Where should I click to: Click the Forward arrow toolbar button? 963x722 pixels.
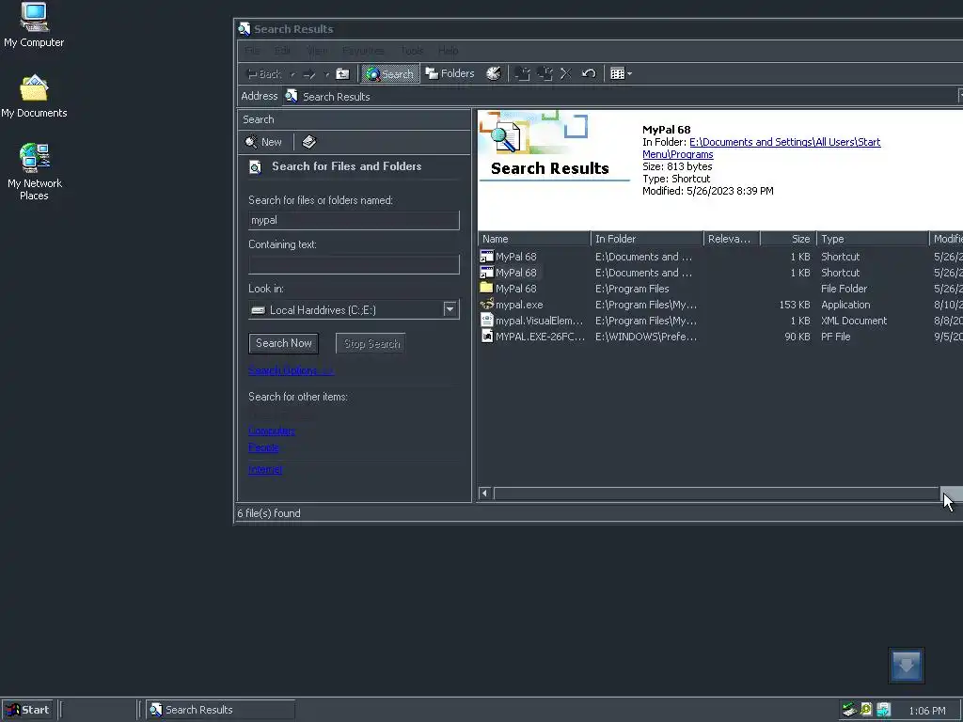[308, 73]
